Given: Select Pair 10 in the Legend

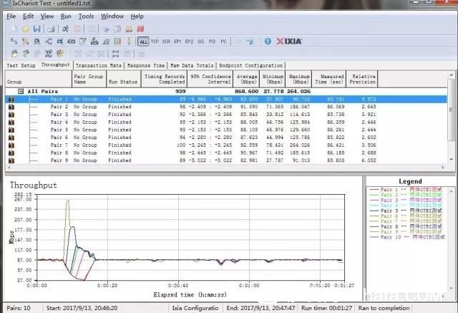Looking at the screenshot, I should click(407, 237).
